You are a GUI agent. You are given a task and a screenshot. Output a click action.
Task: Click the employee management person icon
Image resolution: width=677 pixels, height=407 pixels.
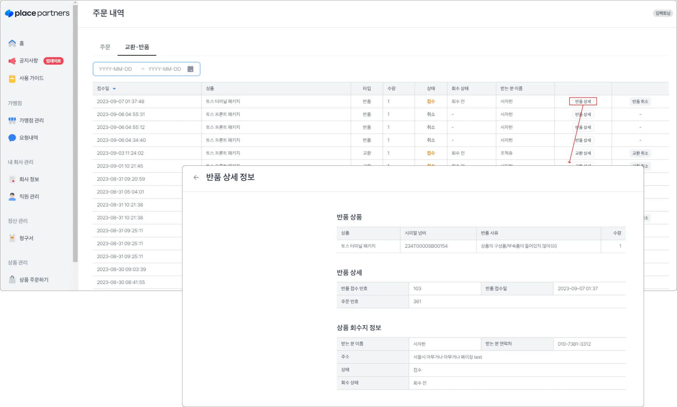(x=12, y=196)
